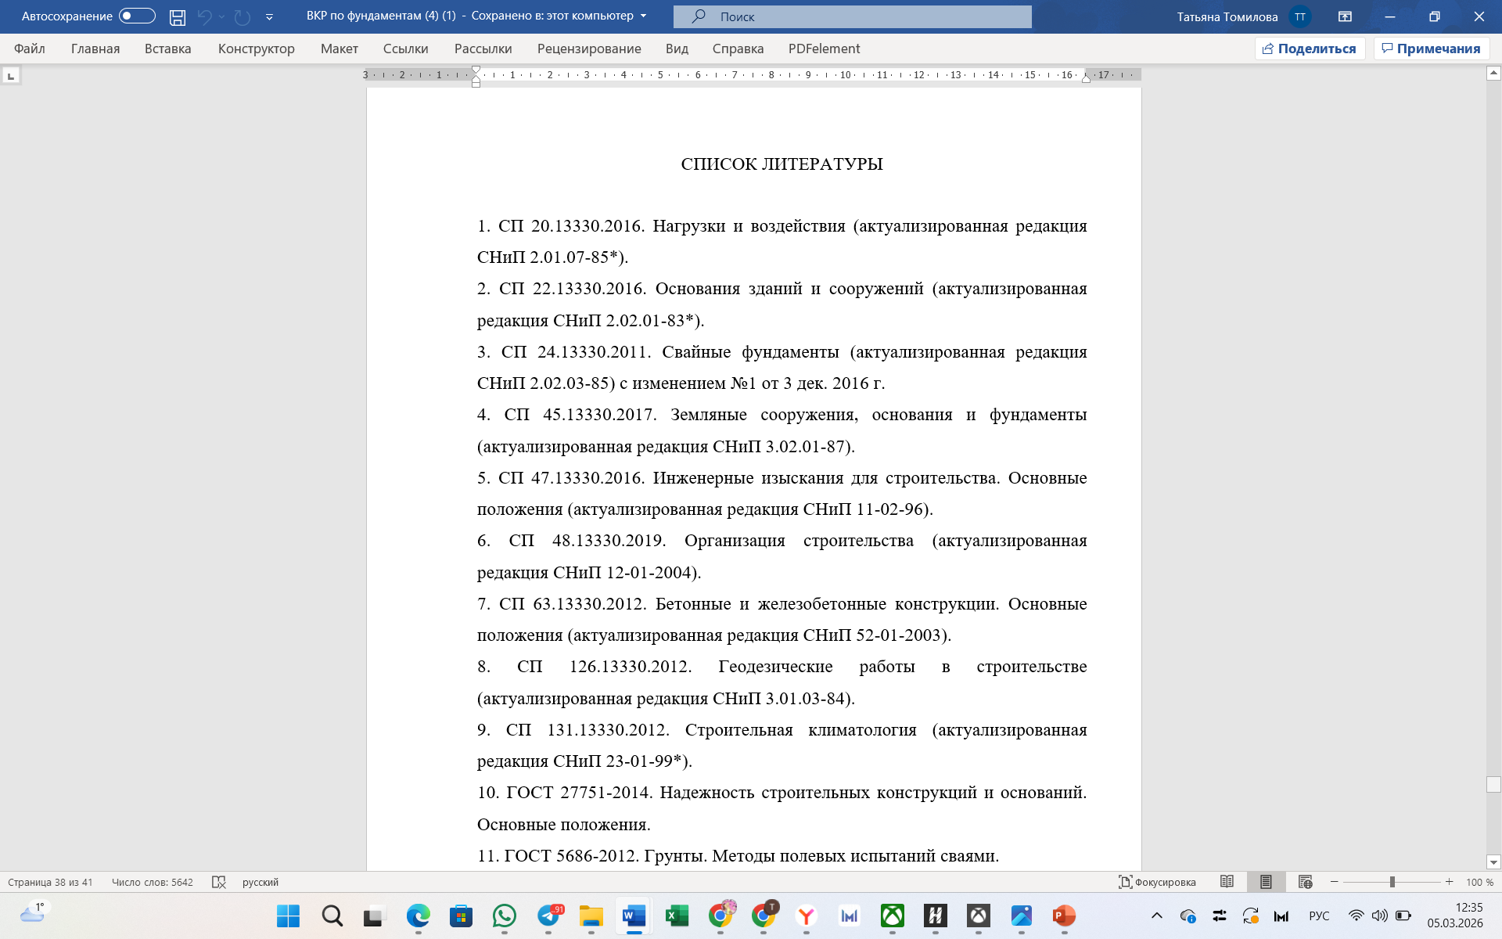The width and height of the screenshot is (1502, 939).
Task: Expand the saved location dropdown in title
Action: click(x=644, y=16)
